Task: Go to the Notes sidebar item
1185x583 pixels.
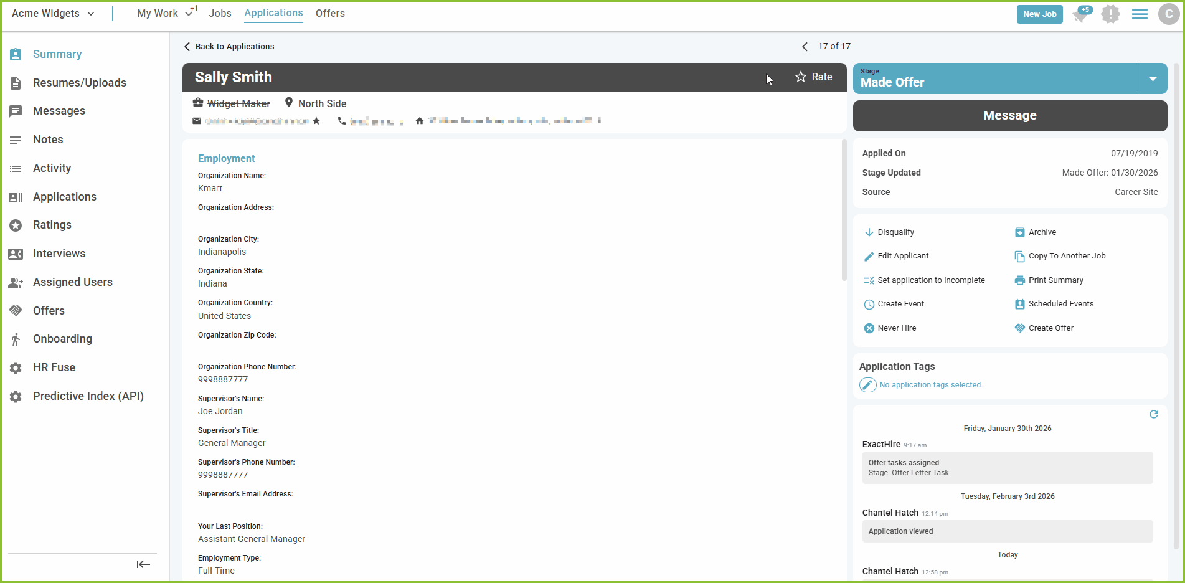Action: click(48, 140)
